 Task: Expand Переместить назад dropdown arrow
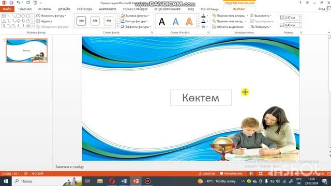[245, 21]
